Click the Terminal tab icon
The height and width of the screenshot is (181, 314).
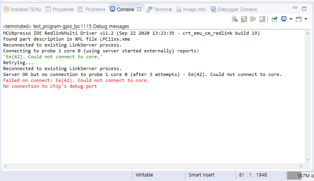[149, 9]
